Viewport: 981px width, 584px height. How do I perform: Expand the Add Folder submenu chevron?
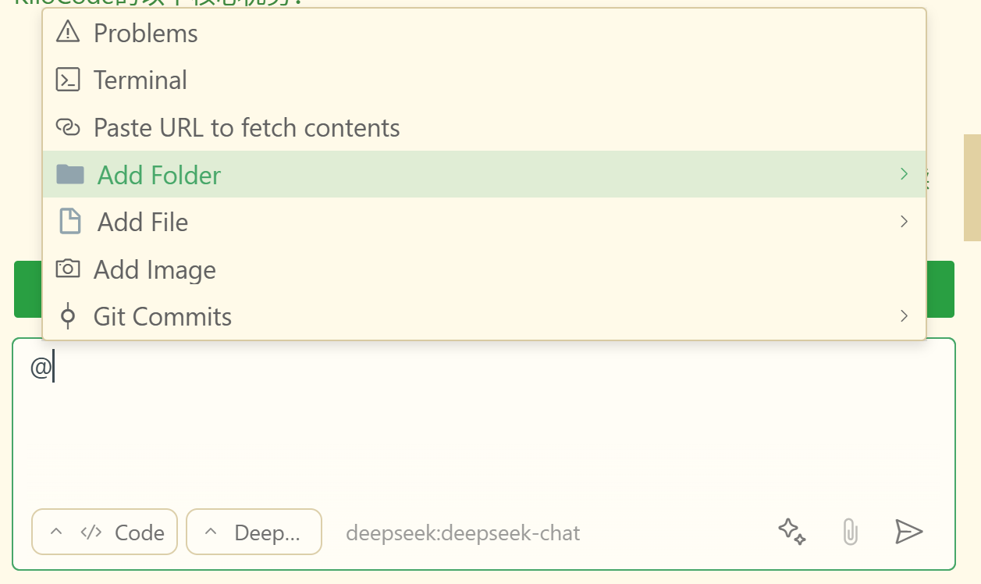[905, 174]
